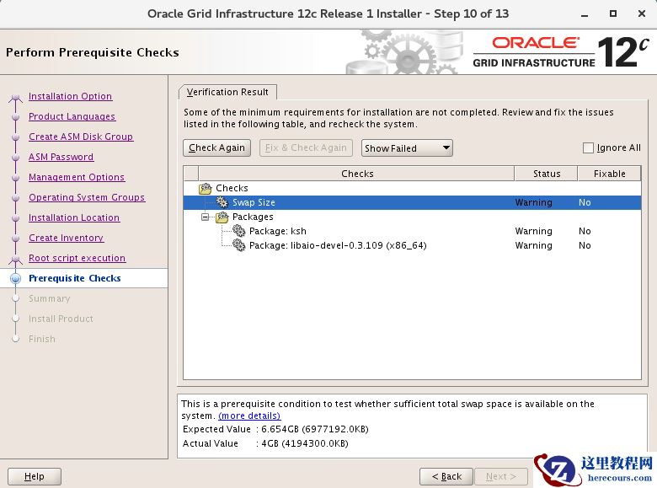Close the installer window

tap(642, 13)
